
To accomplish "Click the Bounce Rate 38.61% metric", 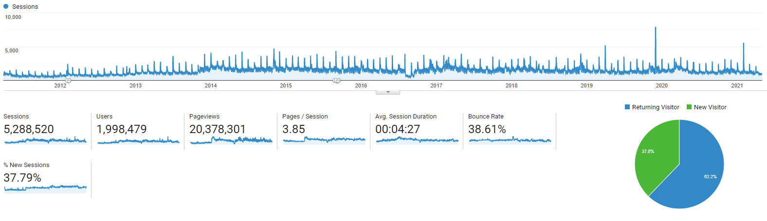I will (487, 129).
